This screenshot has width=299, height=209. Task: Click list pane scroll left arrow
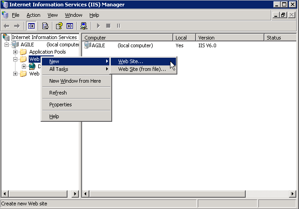click(x=85, y=194)
